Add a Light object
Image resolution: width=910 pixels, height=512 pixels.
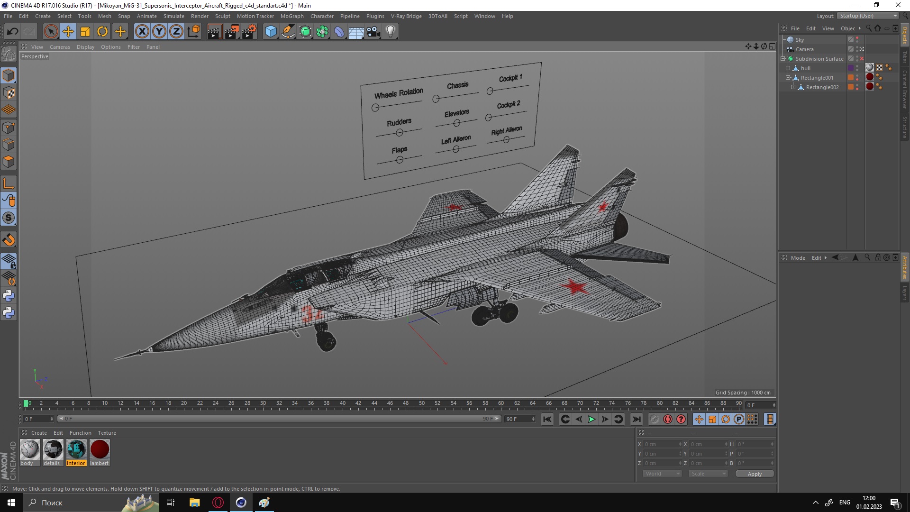(391, 32)
